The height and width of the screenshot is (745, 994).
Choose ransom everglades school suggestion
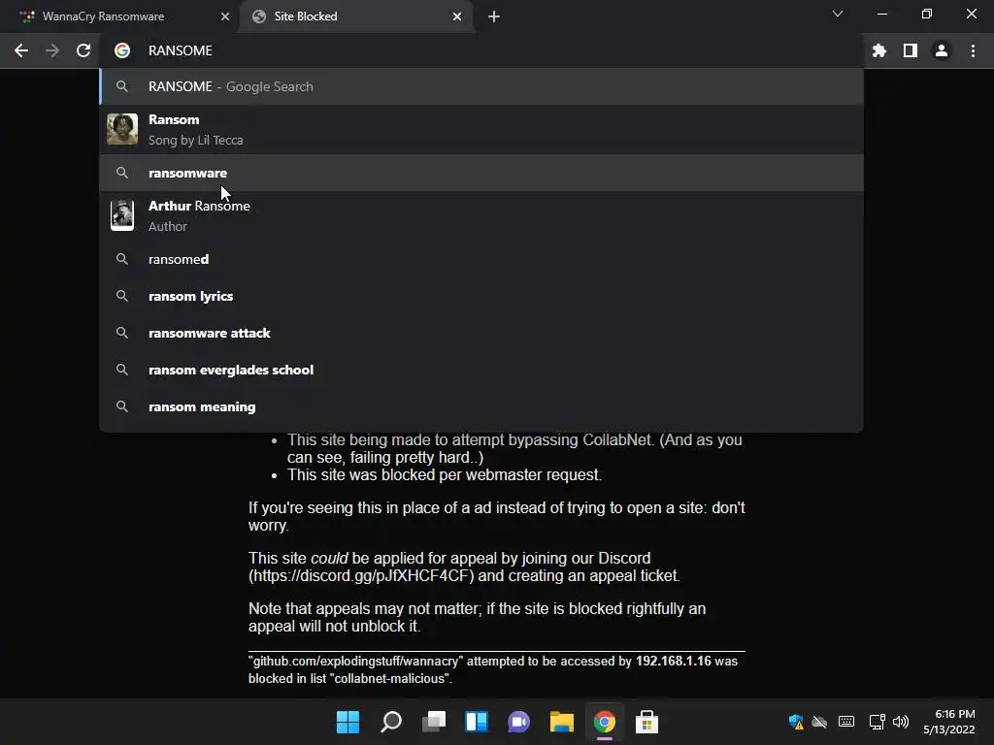tap(481, 370)
